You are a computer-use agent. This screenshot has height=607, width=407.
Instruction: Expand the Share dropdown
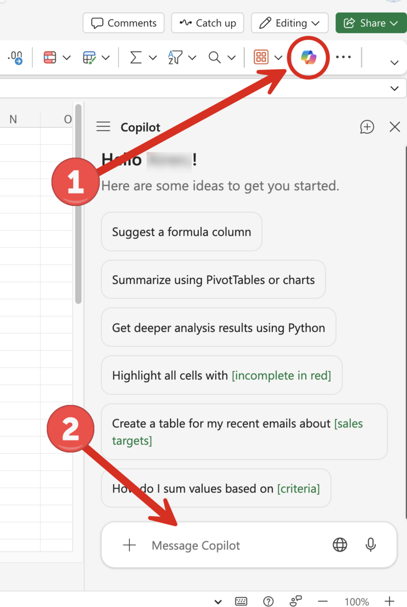point(394,23)
